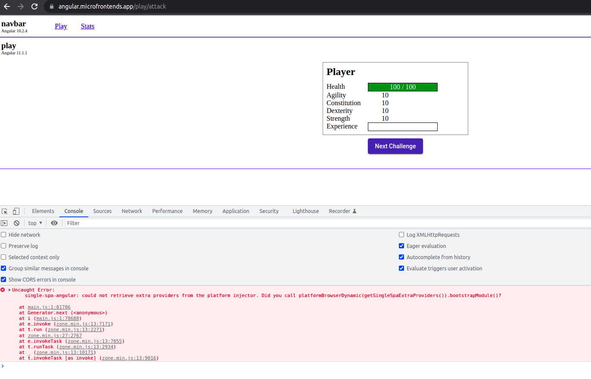
Task: Enable Preserve log
Action: (x=3, y=246)
